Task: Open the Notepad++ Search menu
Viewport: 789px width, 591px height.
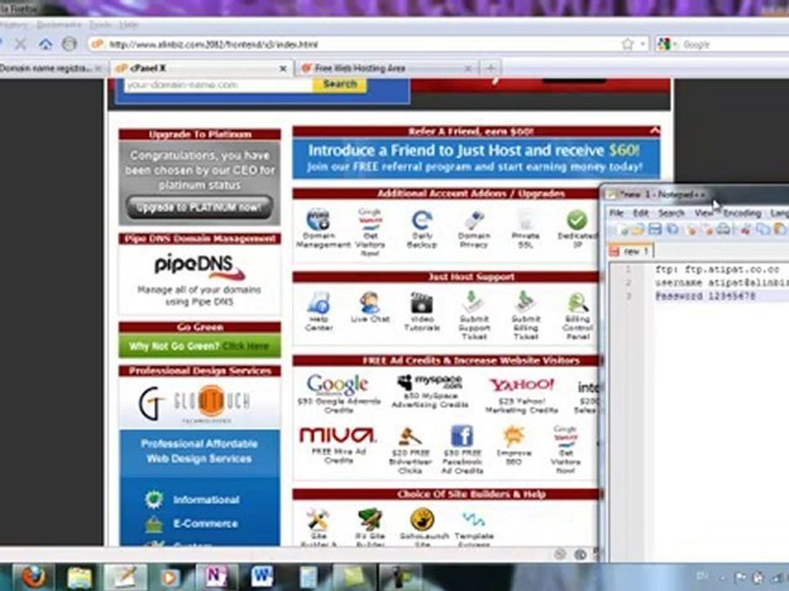Action: (x=671, y=213)
